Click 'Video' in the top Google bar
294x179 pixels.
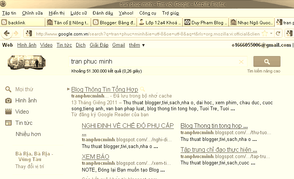point(46,45)
